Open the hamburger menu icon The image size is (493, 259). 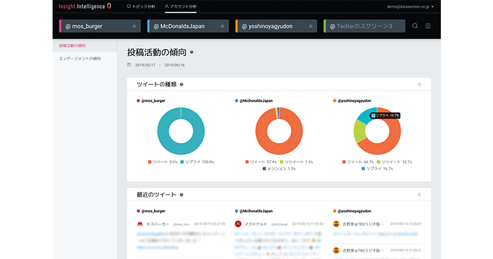pyautogui.click(x=428, y=26)
